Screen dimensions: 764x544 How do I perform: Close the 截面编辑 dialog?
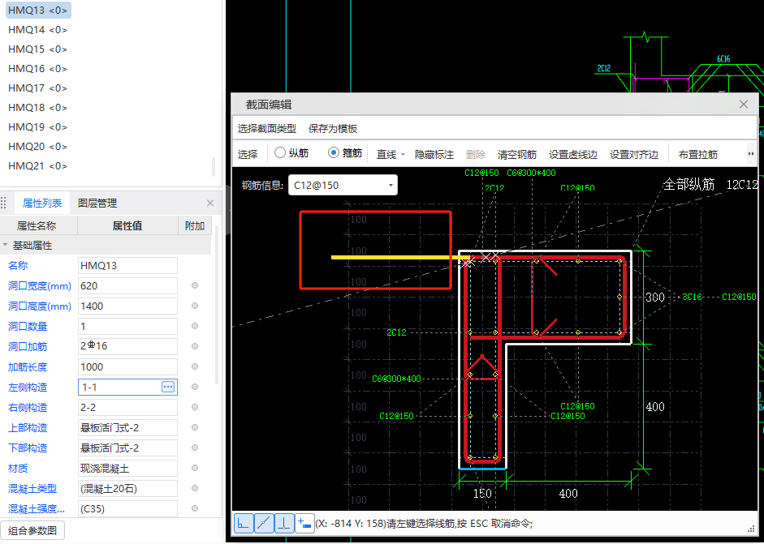tap(744, 104)
